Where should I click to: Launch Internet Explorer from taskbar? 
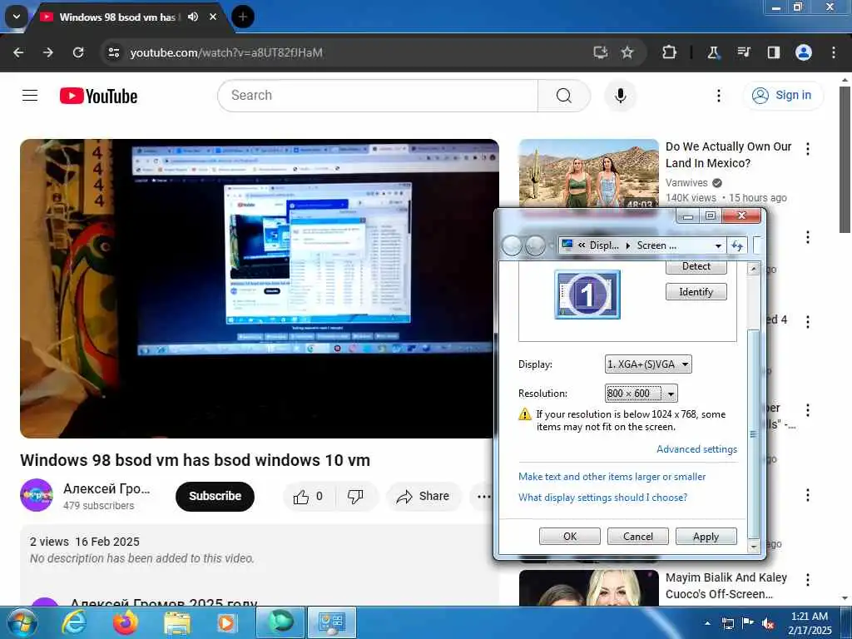click(74, 622)
